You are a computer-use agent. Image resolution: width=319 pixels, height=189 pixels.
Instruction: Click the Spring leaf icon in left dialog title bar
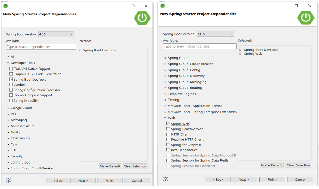[x=6, y=6]
